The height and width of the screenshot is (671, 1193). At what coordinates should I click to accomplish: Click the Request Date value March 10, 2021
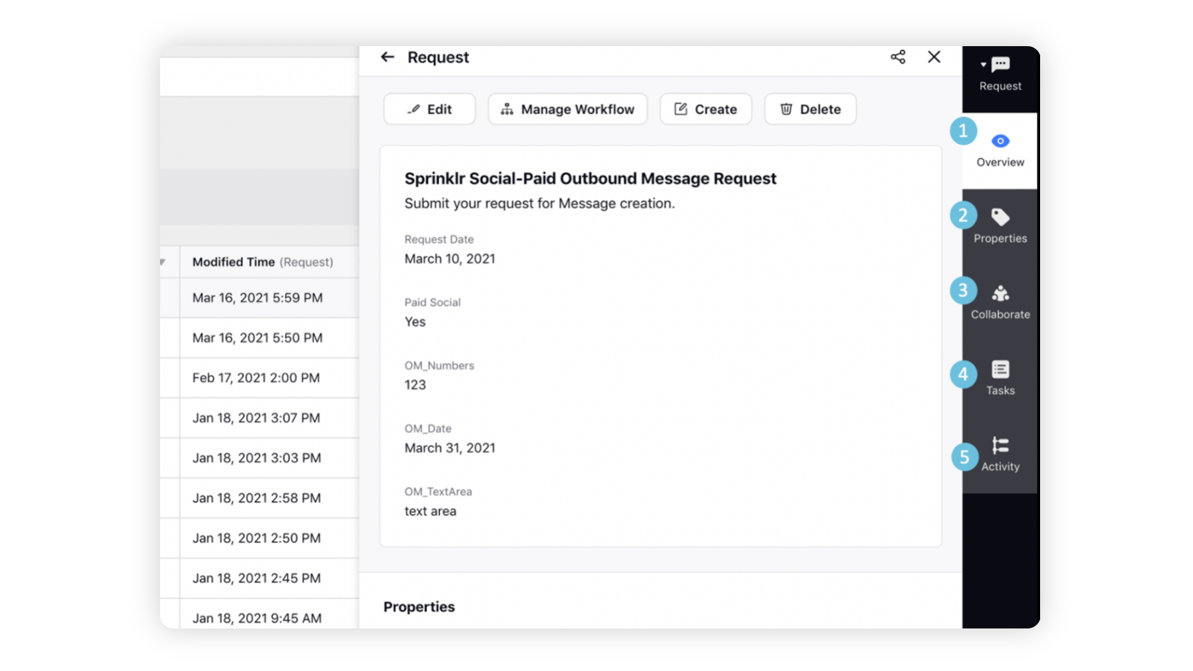pyautogui.click(x=450, y=259)
